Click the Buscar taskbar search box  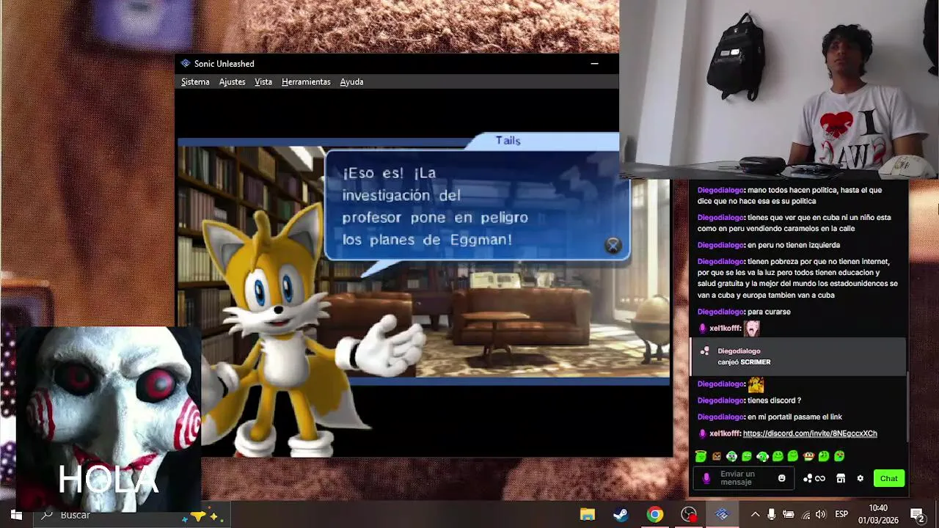132,515
